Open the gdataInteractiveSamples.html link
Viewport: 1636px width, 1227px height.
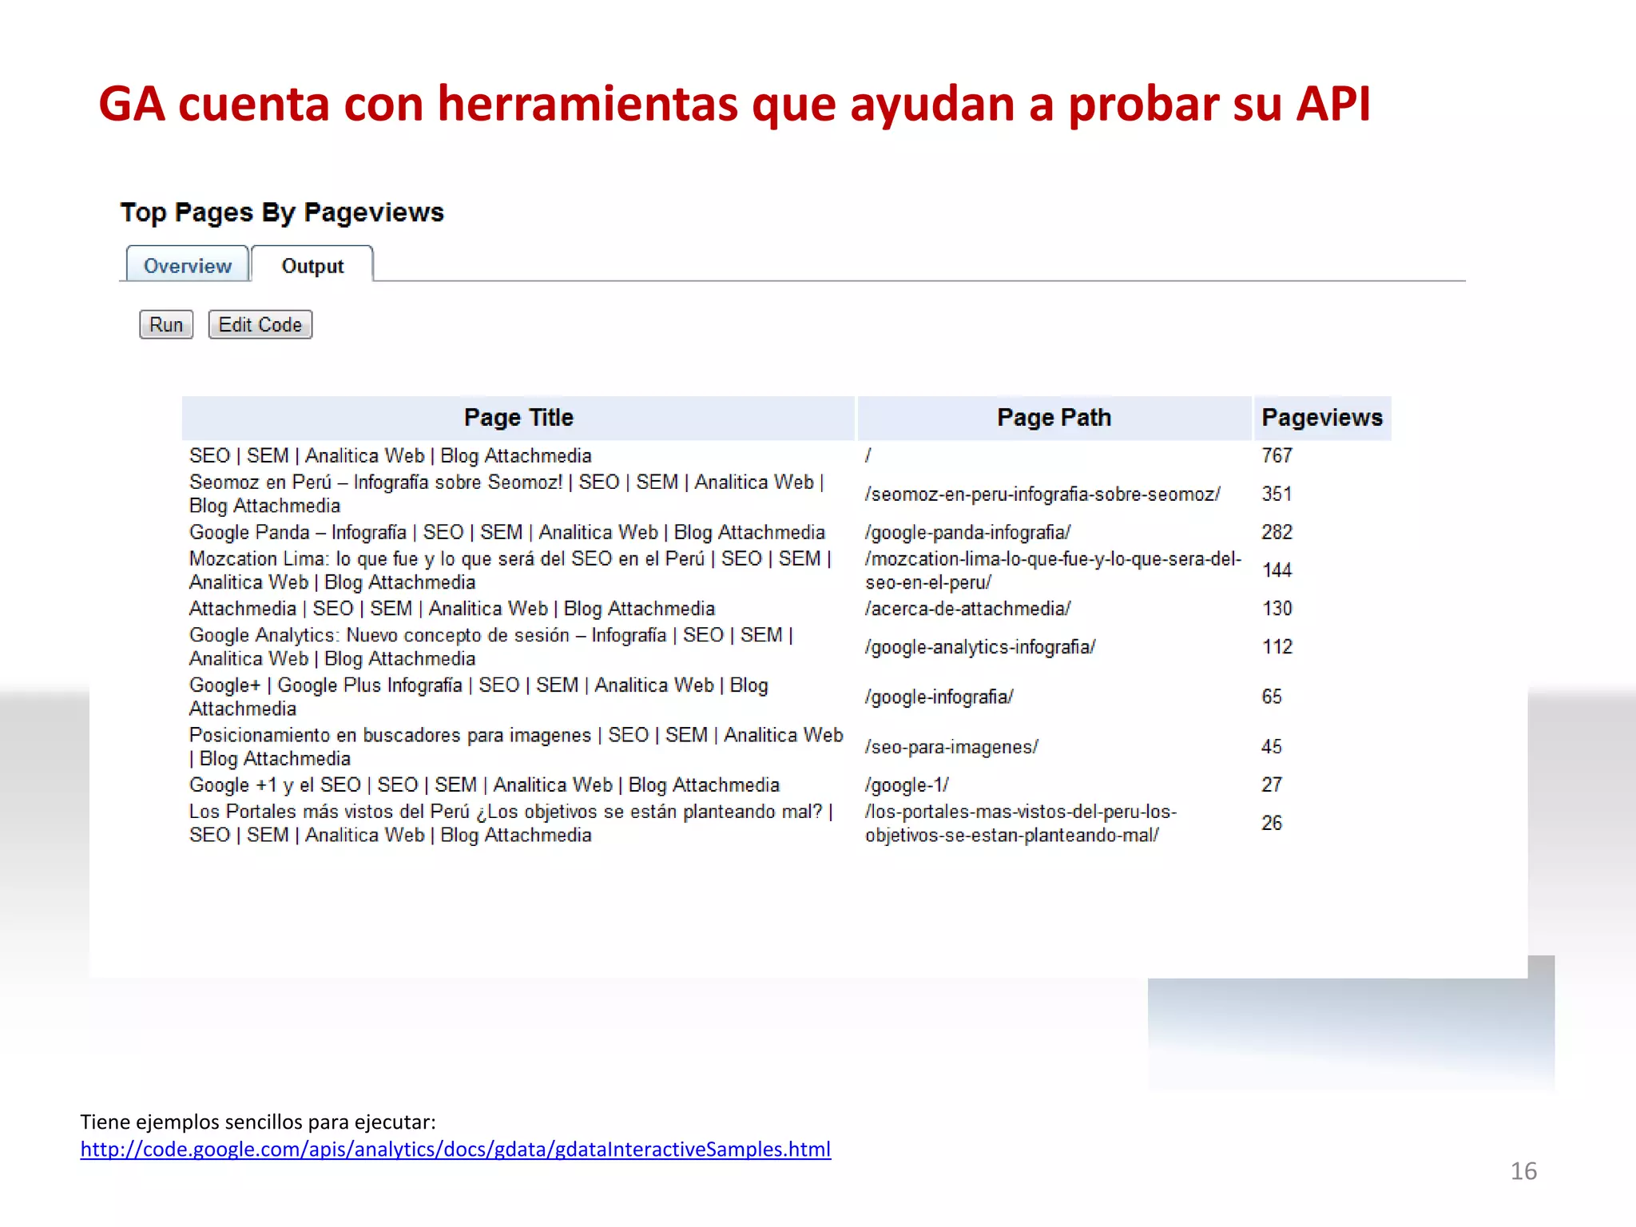[455, 1149]
